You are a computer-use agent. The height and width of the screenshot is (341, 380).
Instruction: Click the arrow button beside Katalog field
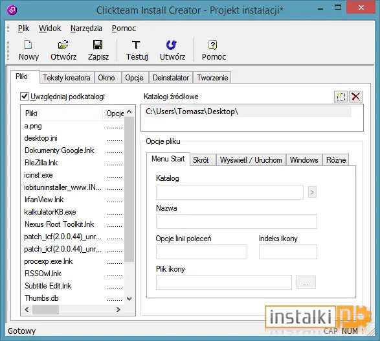(x=312, y=193)
